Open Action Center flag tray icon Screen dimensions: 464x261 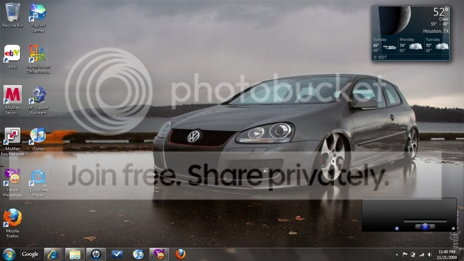405,255
